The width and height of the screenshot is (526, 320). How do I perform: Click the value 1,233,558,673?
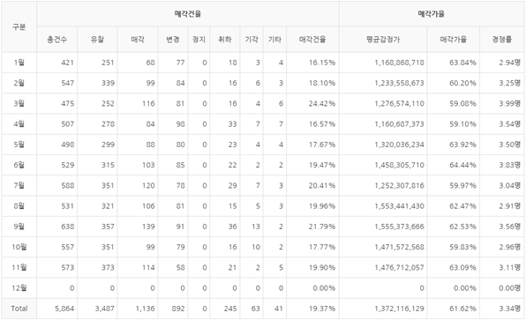tap(399, 83)
